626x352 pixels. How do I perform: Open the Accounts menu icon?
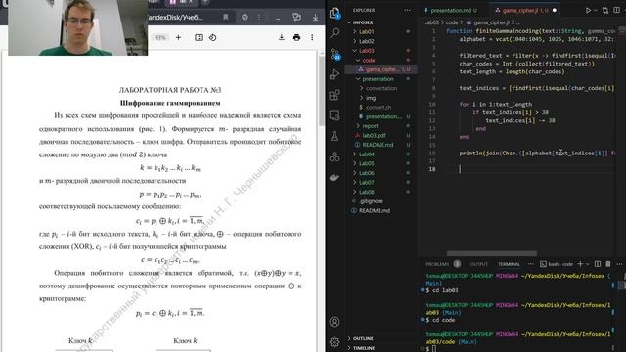(x=335, y=322)
